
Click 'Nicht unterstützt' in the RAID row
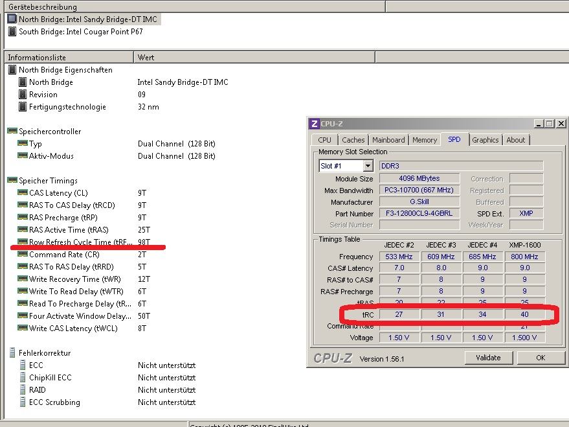click(166, 390)
